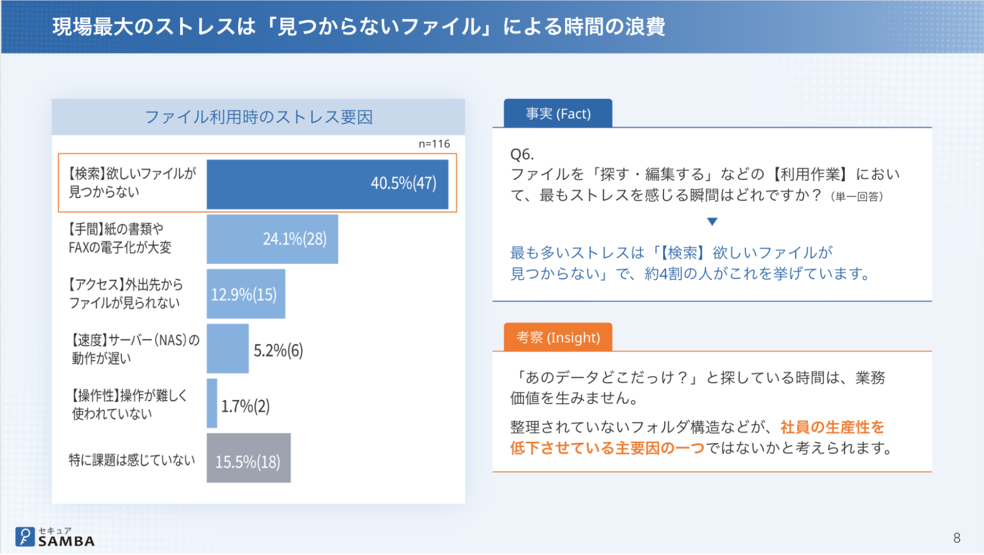Viewport: 984px width, 555px height.
Task: Click the 12.9%(15) bar
Action: click(246, 294)
